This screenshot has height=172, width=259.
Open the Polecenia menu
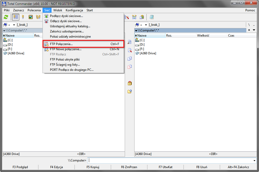[34, 10]
